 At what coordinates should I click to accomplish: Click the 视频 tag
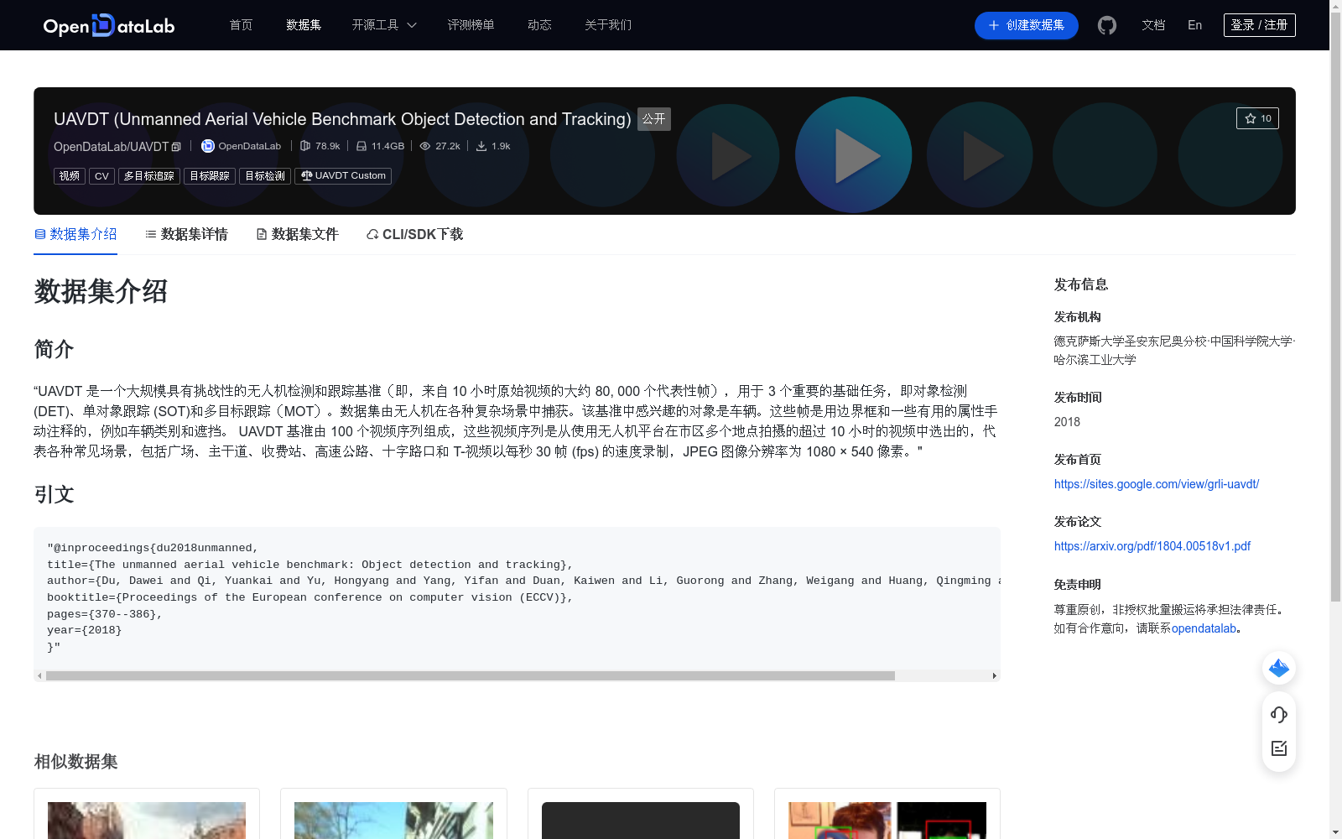[70, 176]
